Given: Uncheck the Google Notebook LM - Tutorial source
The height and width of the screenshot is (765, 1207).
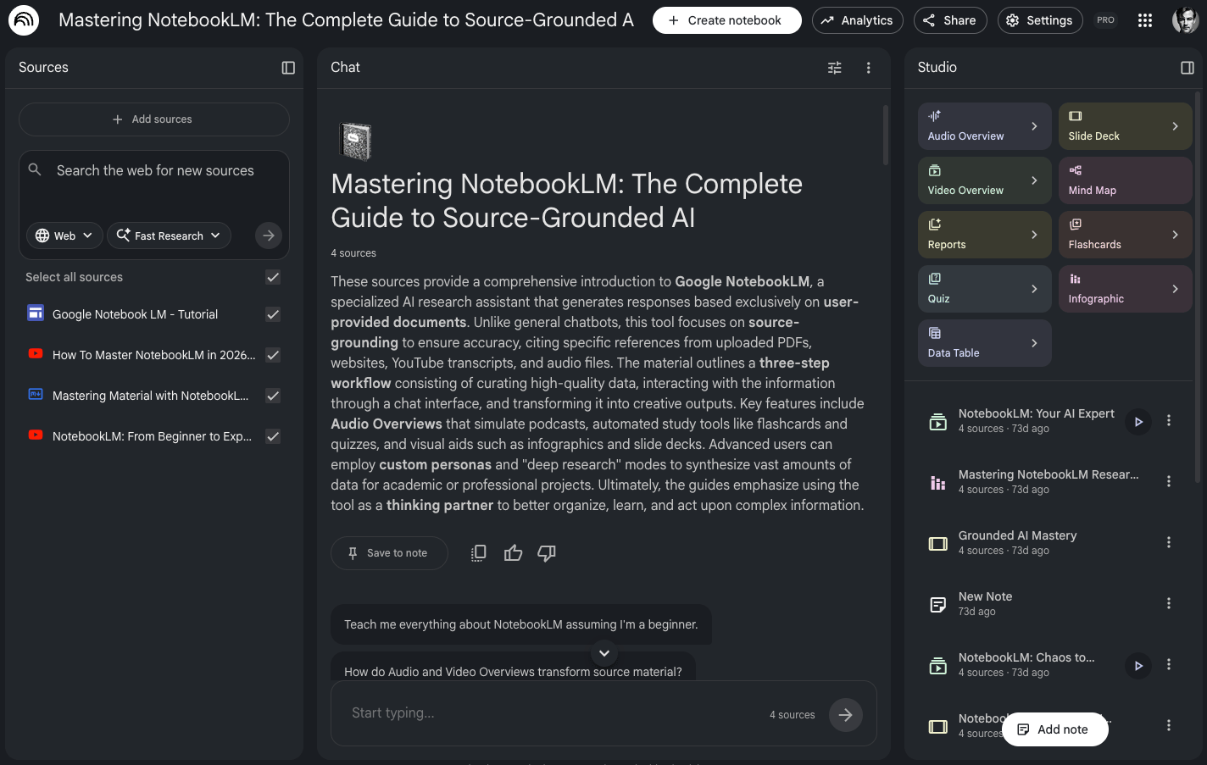Looking at the screenshot, I should pos(273,314).
